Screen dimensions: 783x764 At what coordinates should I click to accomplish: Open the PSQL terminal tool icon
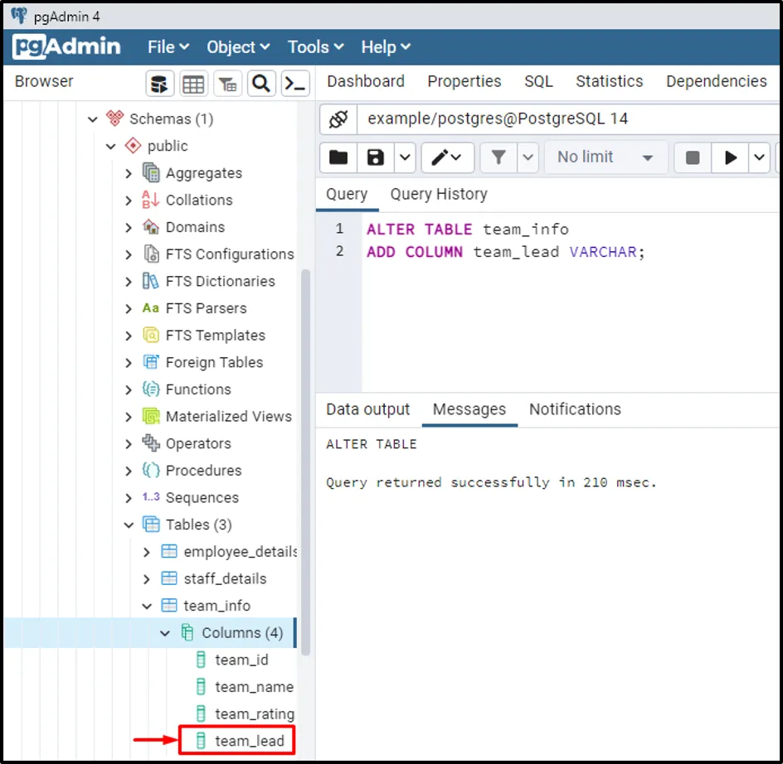[295, 83]
